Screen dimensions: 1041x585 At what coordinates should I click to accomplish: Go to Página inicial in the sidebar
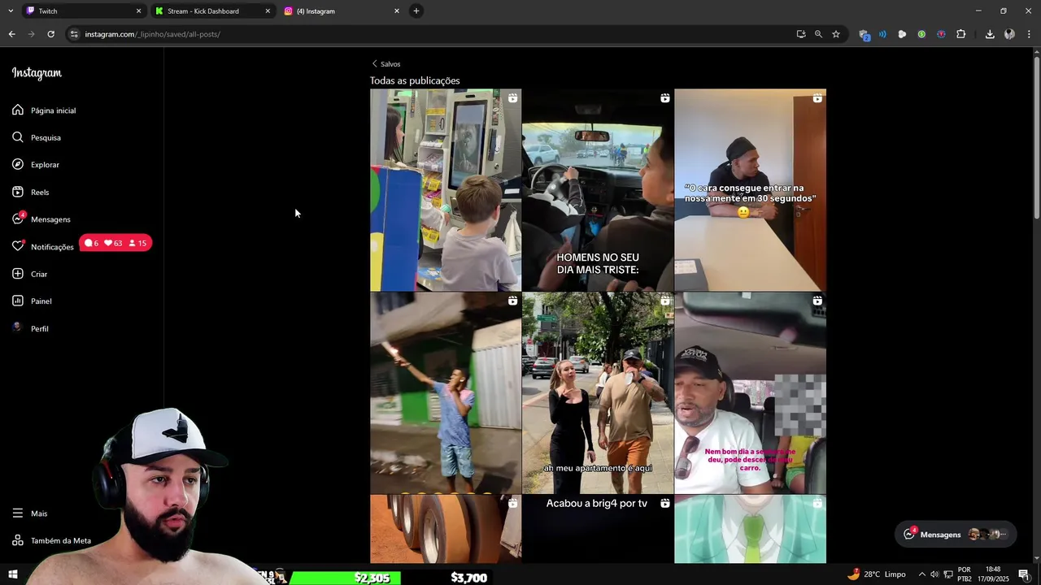click(44, 110)
